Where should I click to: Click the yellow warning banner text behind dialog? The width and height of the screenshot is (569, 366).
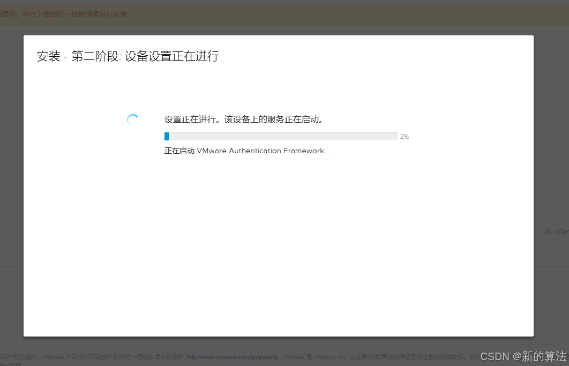coord(65,14)
